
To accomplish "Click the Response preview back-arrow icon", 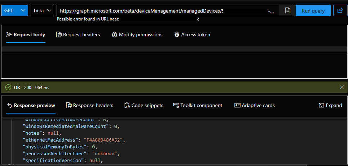I will coord(9,105).
